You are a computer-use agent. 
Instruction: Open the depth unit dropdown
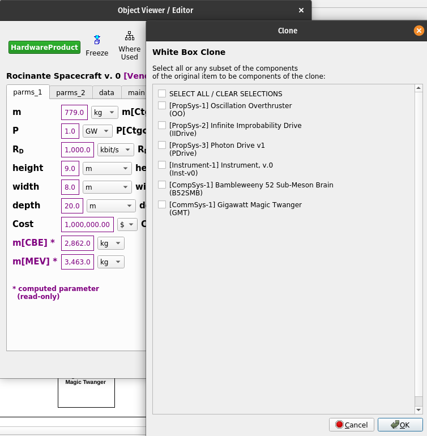(111, 206)
